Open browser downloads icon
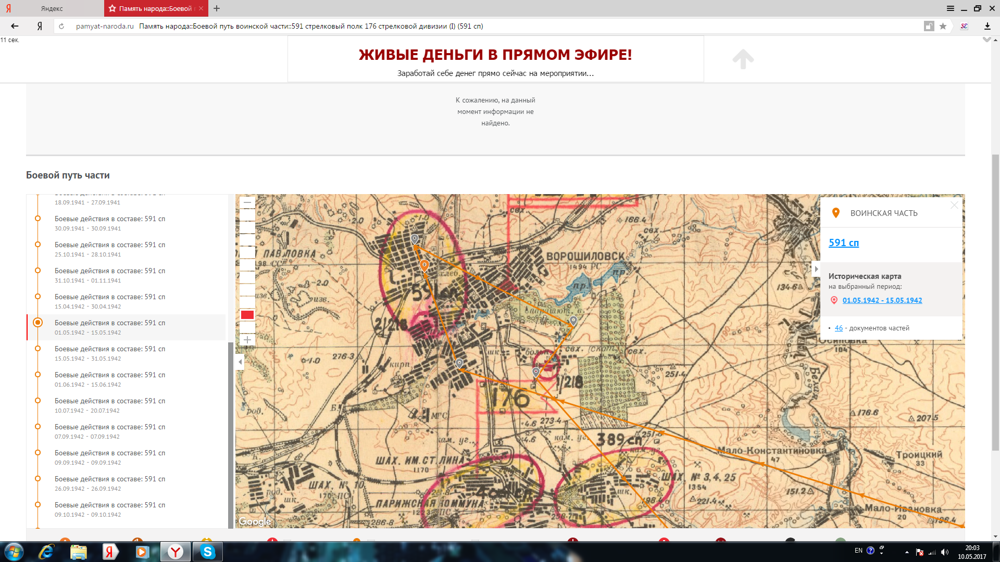 click(987, 26)
